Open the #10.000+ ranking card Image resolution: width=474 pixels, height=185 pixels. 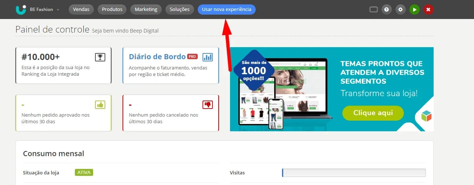pos(63,65)
